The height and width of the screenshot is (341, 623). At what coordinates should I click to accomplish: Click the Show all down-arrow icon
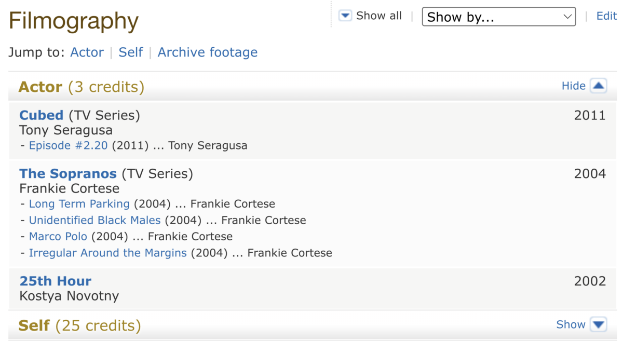click(x=345, y=16)
